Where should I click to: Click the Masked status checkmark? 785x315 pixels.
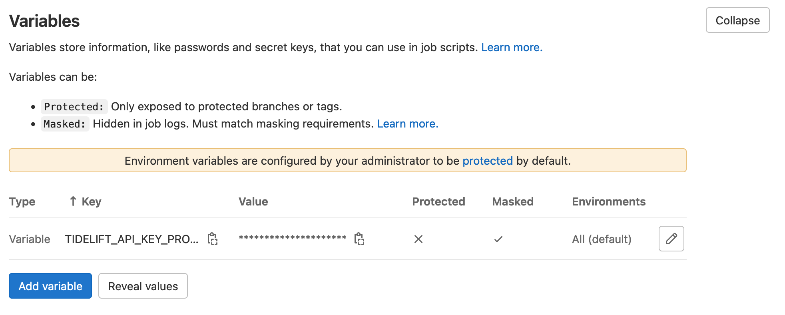point(498,239)
